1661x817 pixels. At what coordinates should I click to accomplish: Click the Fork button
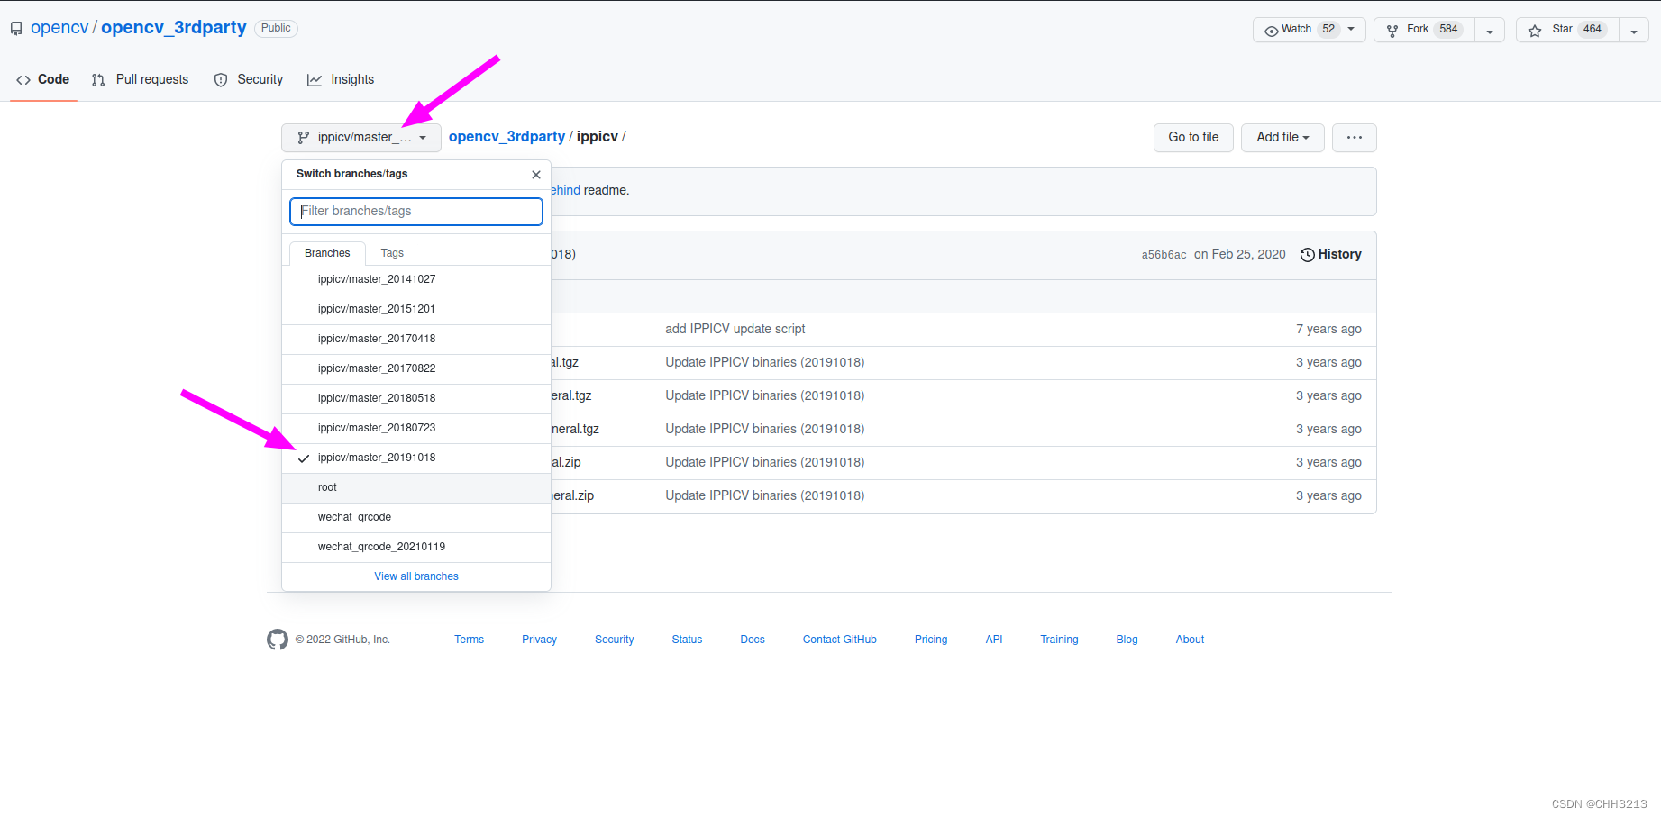tap(1424, 30)
